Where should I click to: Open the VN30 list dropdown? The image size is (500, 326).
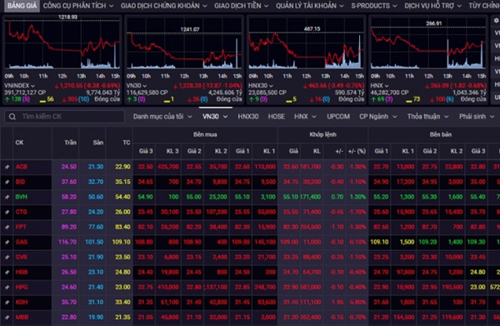pyautogui.click(x=215, y=117)
